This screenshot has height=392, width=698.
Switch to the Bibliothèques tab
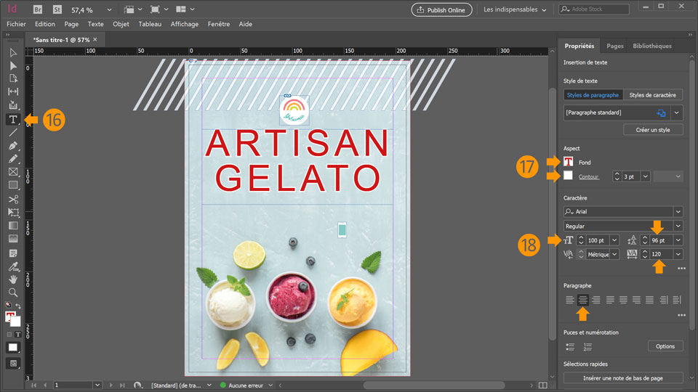(x=651, y=46)
